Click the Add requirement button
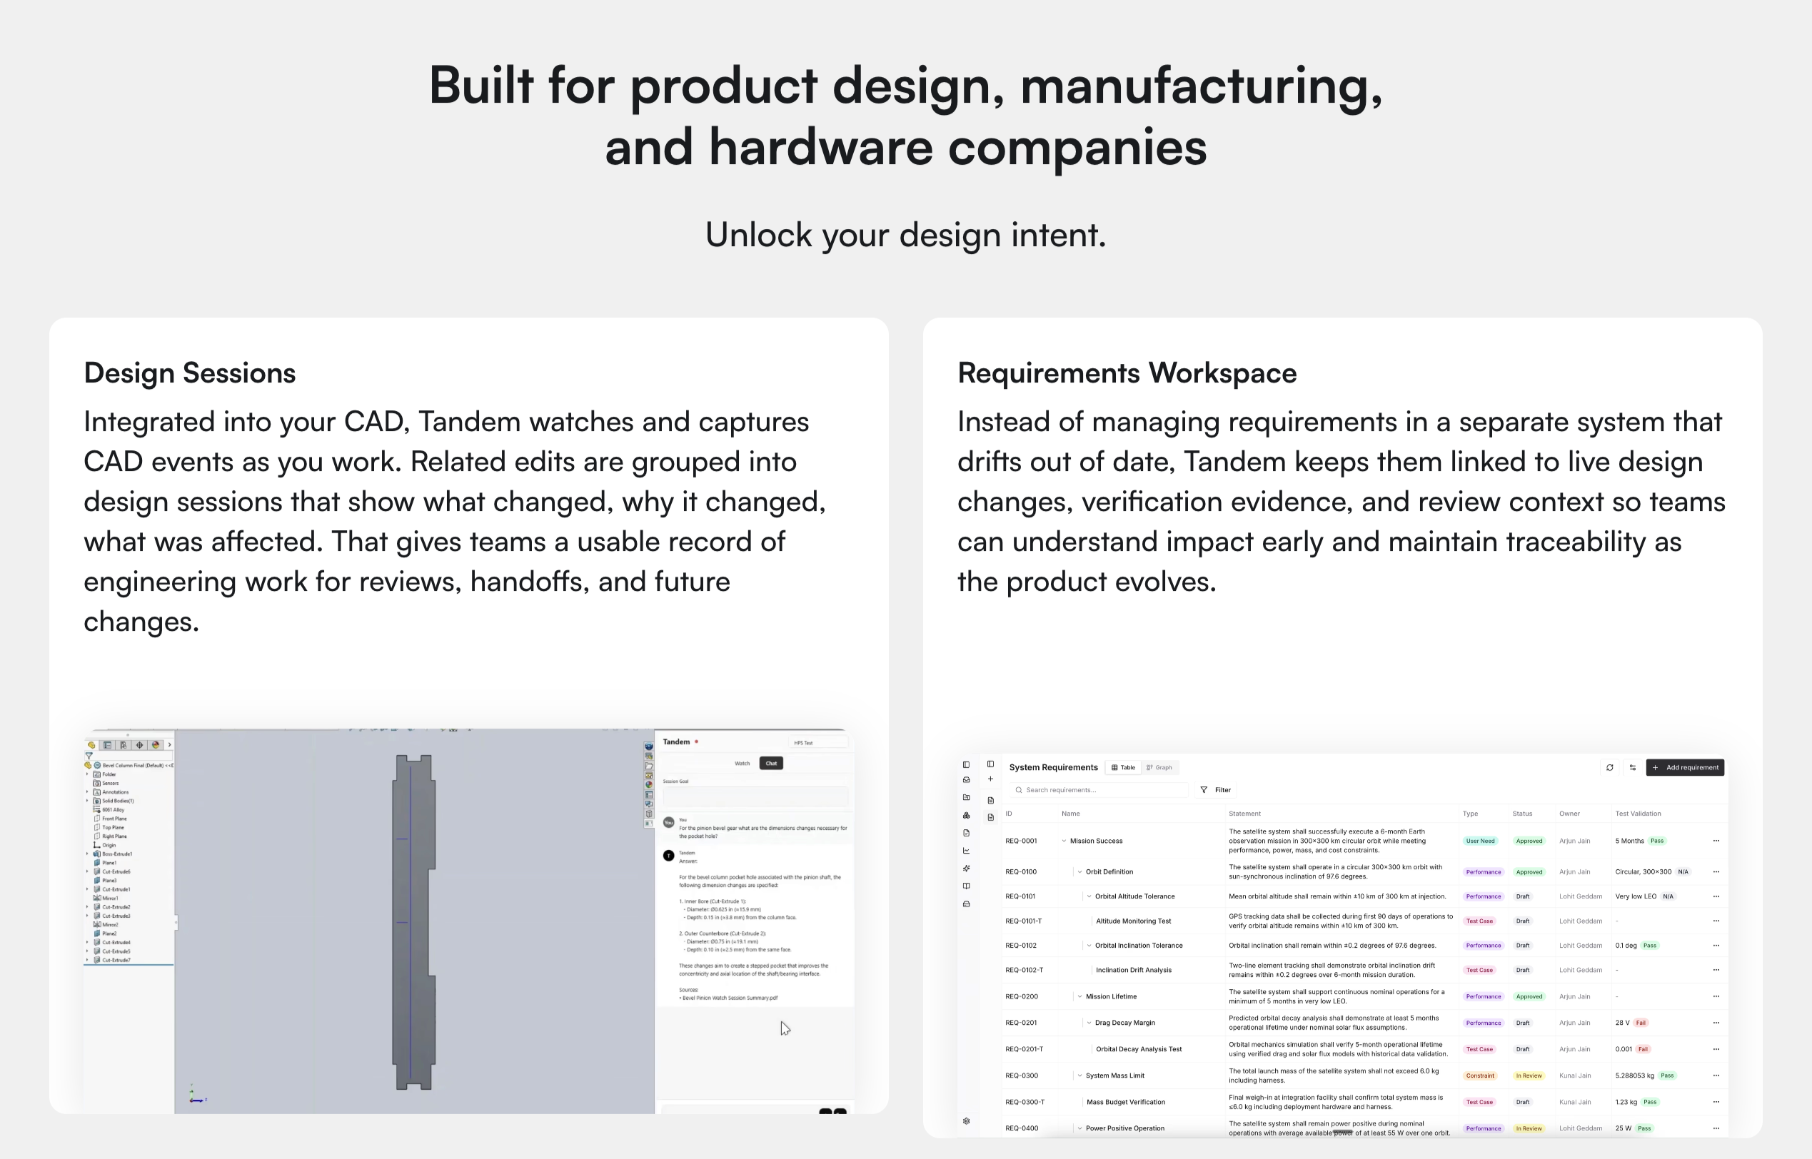Image resolution: width=1812 pixels, height=1159 pixels. coord(1685,768)
